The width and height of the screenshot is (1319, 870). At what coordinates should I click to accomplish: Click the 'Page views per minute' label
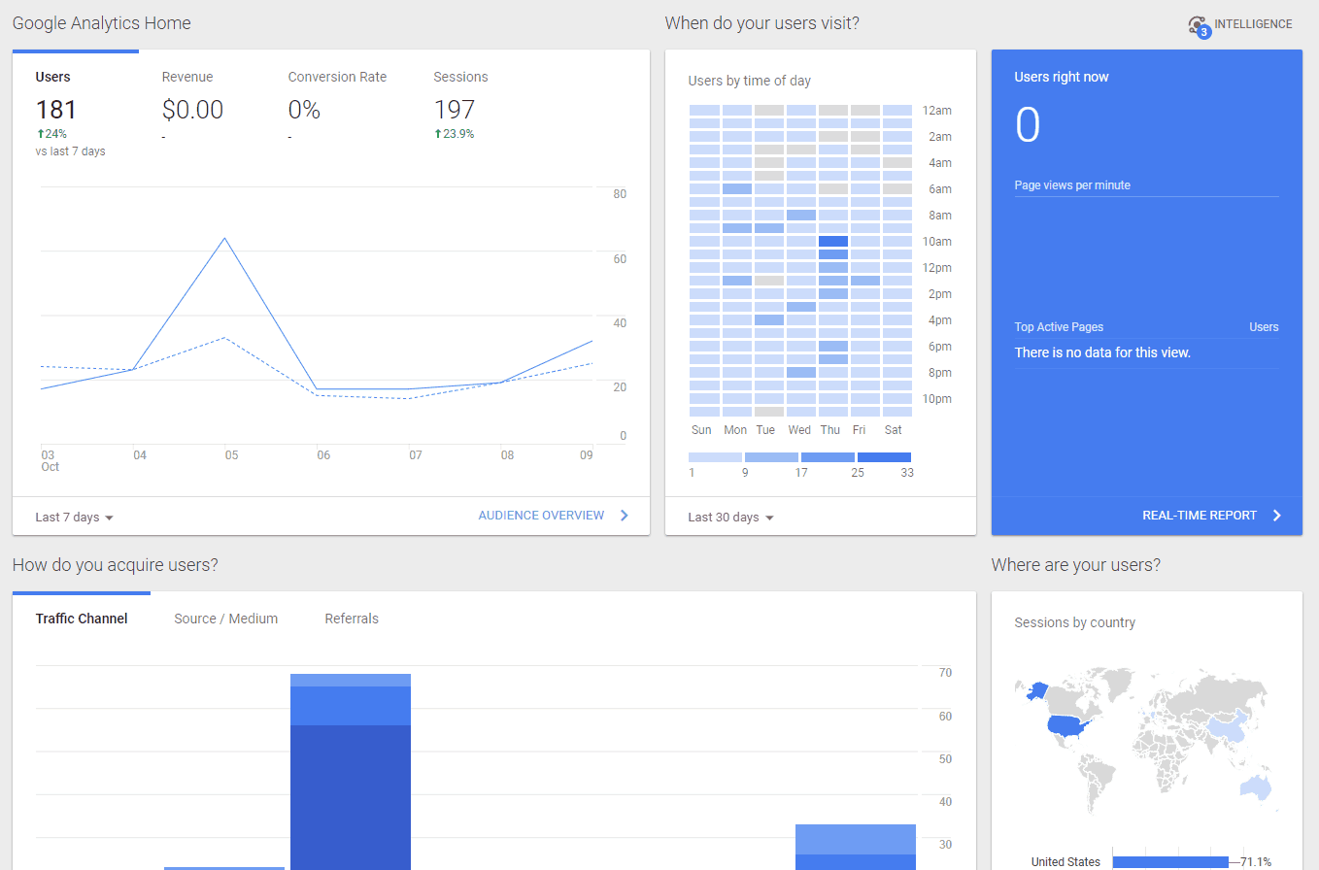[x=1072, y=185]
